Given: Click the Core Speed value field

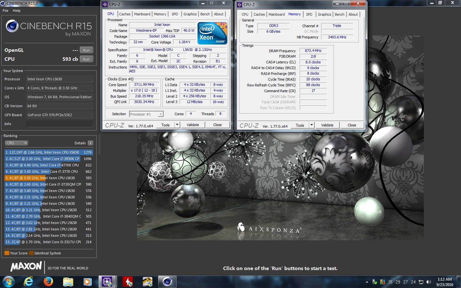Looking at the screenshot, I should (144, 84).
